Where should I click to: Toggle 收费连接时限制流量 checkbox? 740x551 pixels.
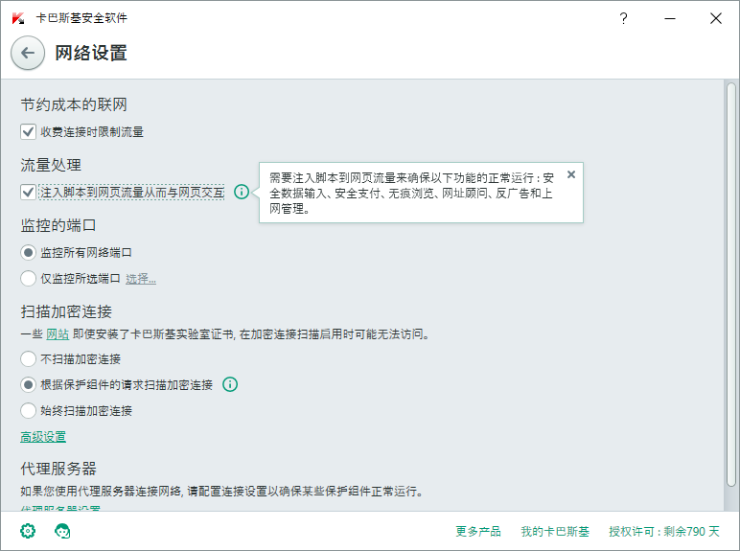[x=29, y=131]
